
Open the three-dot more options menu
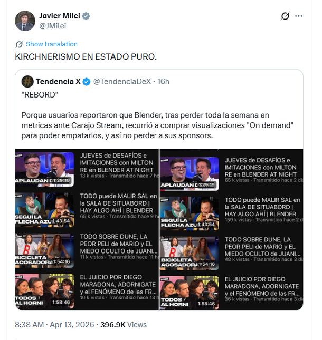(x=299, y=16)
